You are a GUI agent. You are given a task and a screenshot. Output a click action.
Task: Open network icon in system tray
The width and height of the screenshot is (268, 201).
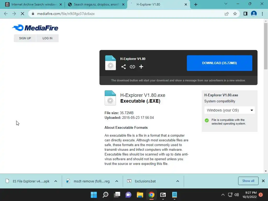pyautogui.click(x=230, y=195)
